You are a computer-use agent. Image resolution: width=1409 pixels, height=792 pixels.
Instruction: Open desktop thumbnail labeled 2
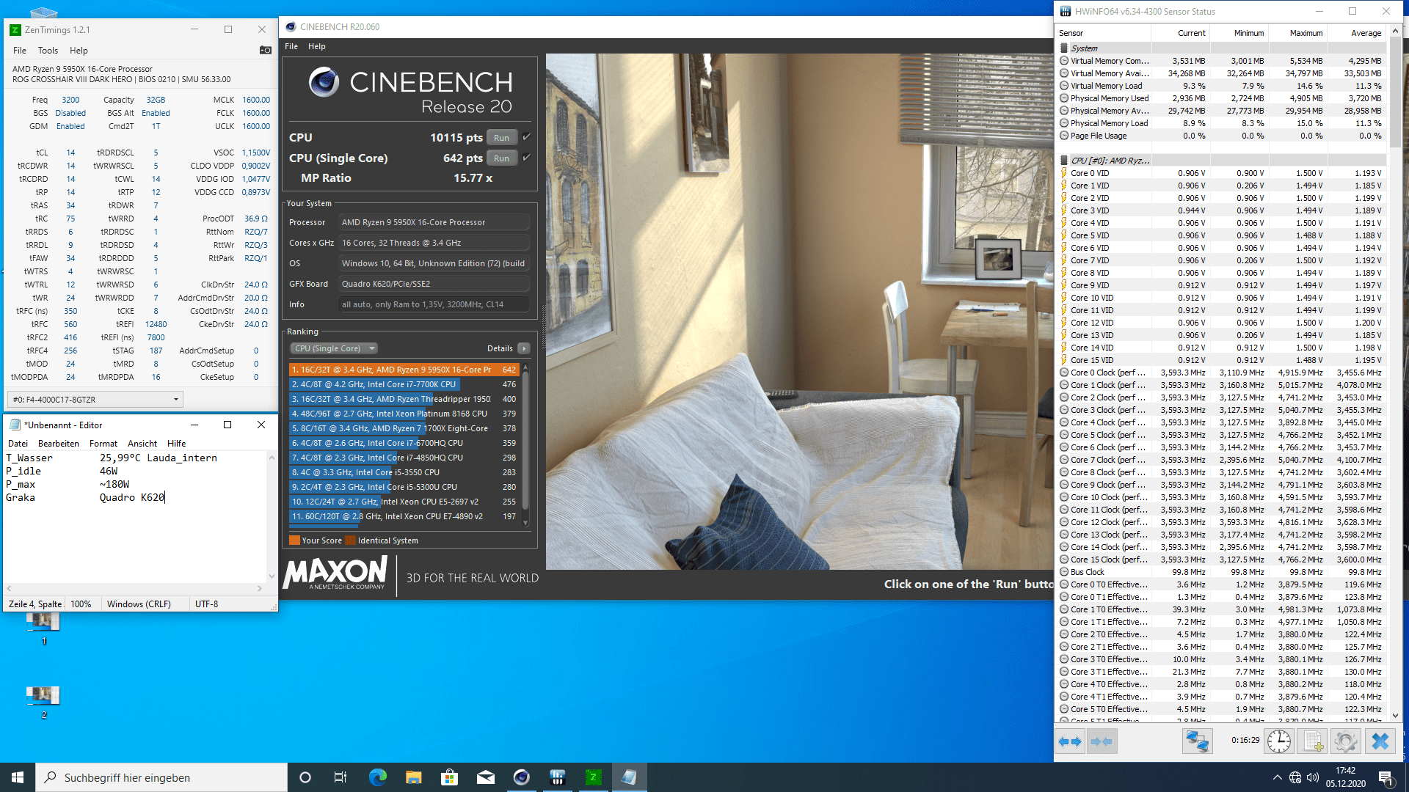point(43,702)
